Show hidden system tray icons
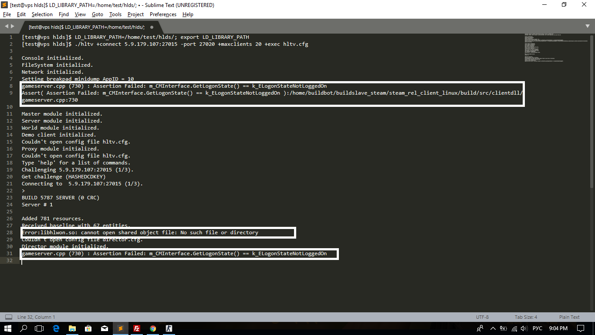The height and width of the screenshot is (335, 595). (493, 328)
